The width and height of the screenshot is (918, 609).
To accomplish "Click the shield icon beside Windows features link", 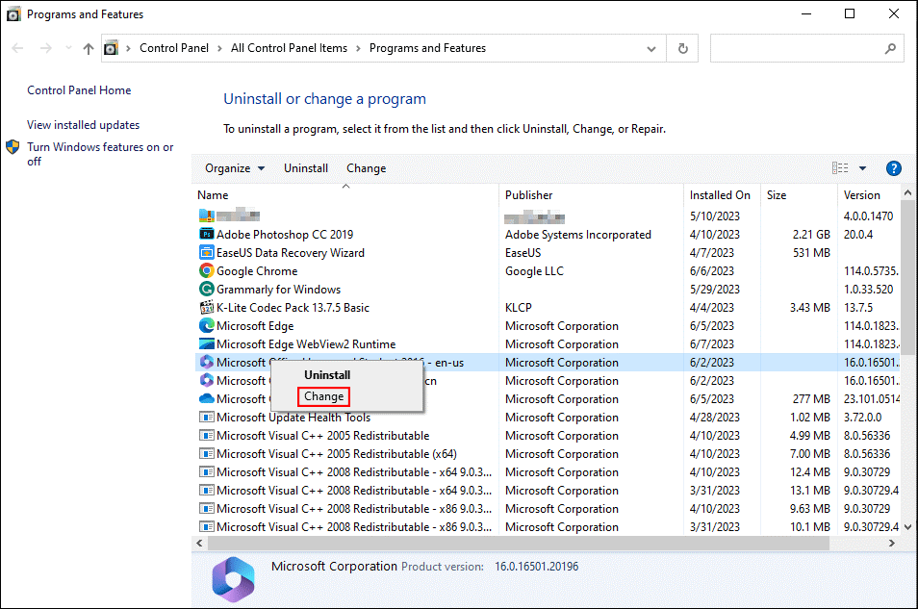I will point(13,147).
